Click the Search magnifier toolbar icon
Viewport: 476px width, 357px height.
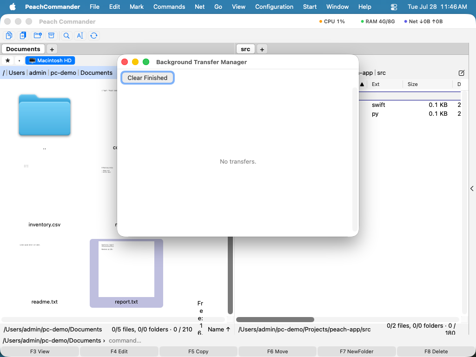pyautogui.click(x=66, y=35)
